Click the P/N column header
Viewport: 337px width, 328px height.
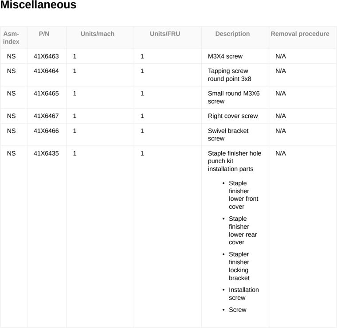click(44, 34)
